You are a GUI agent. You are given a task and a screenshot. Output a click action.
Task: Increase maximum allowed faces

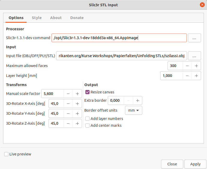tap(196, 66)
